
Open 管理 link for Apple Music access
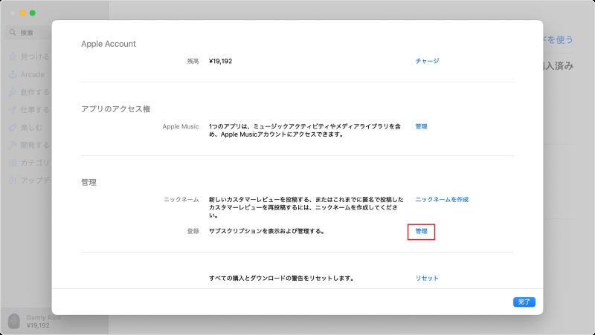(x=421, y=126)
